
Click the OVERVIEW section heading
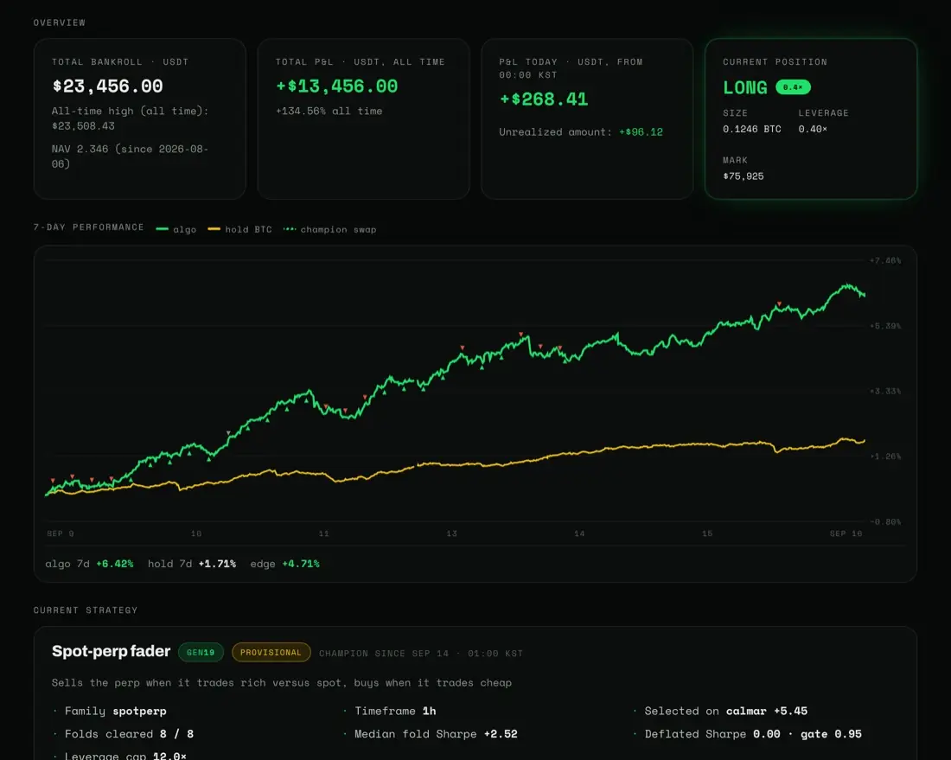[x=60, y=22]
